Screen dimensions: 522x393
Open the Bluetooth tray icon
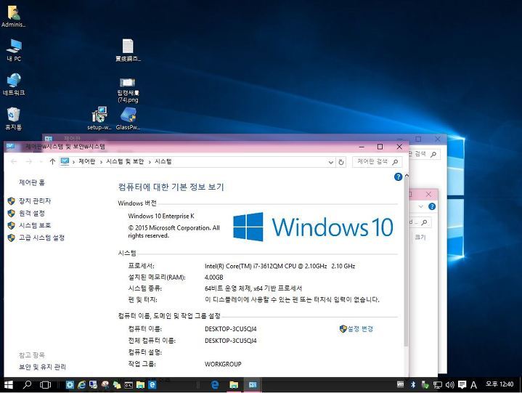coord(413,385)
